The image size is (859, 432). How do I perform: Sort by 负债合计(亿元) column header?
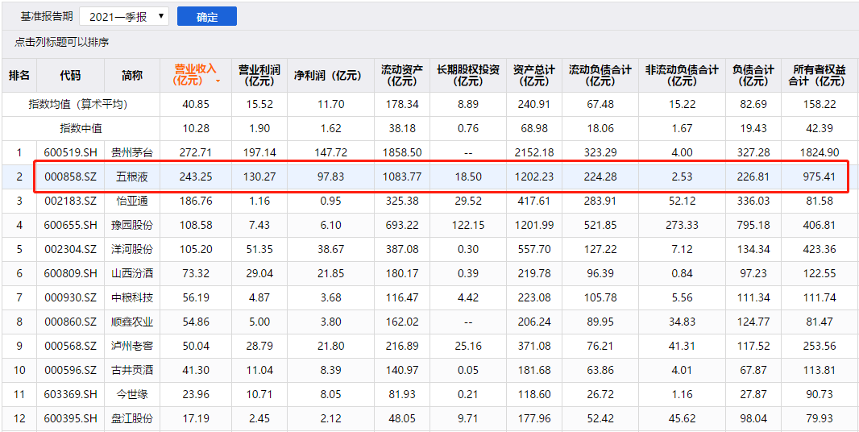(x=753, y=76)
